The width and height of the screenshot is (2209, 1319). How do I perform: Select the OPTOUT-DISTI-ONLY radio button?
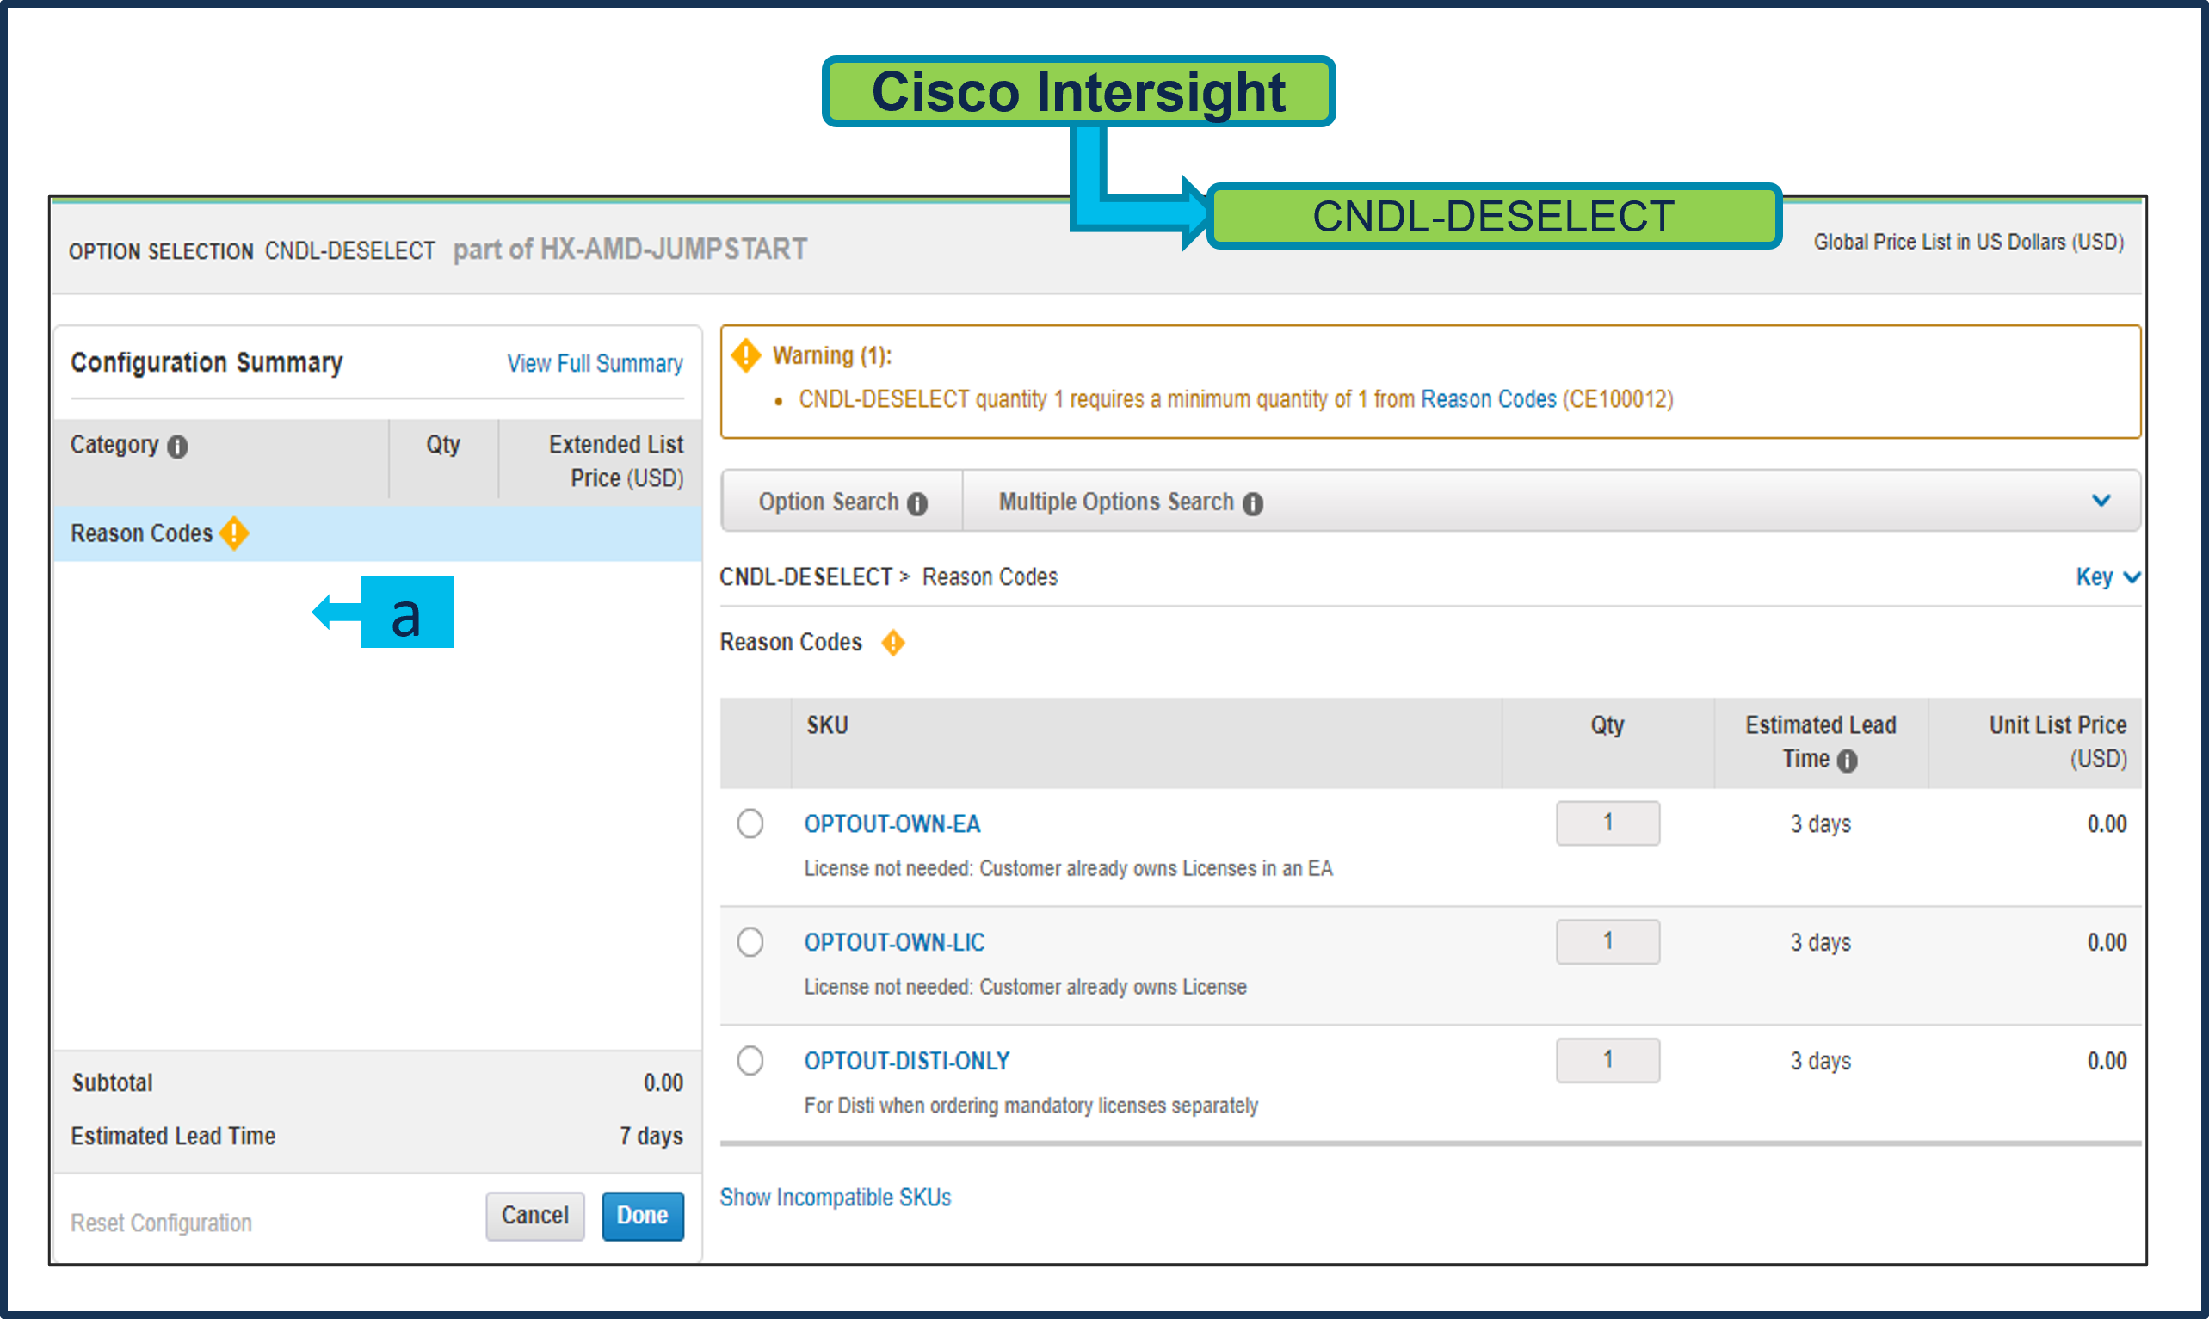tap(750, 1059)
